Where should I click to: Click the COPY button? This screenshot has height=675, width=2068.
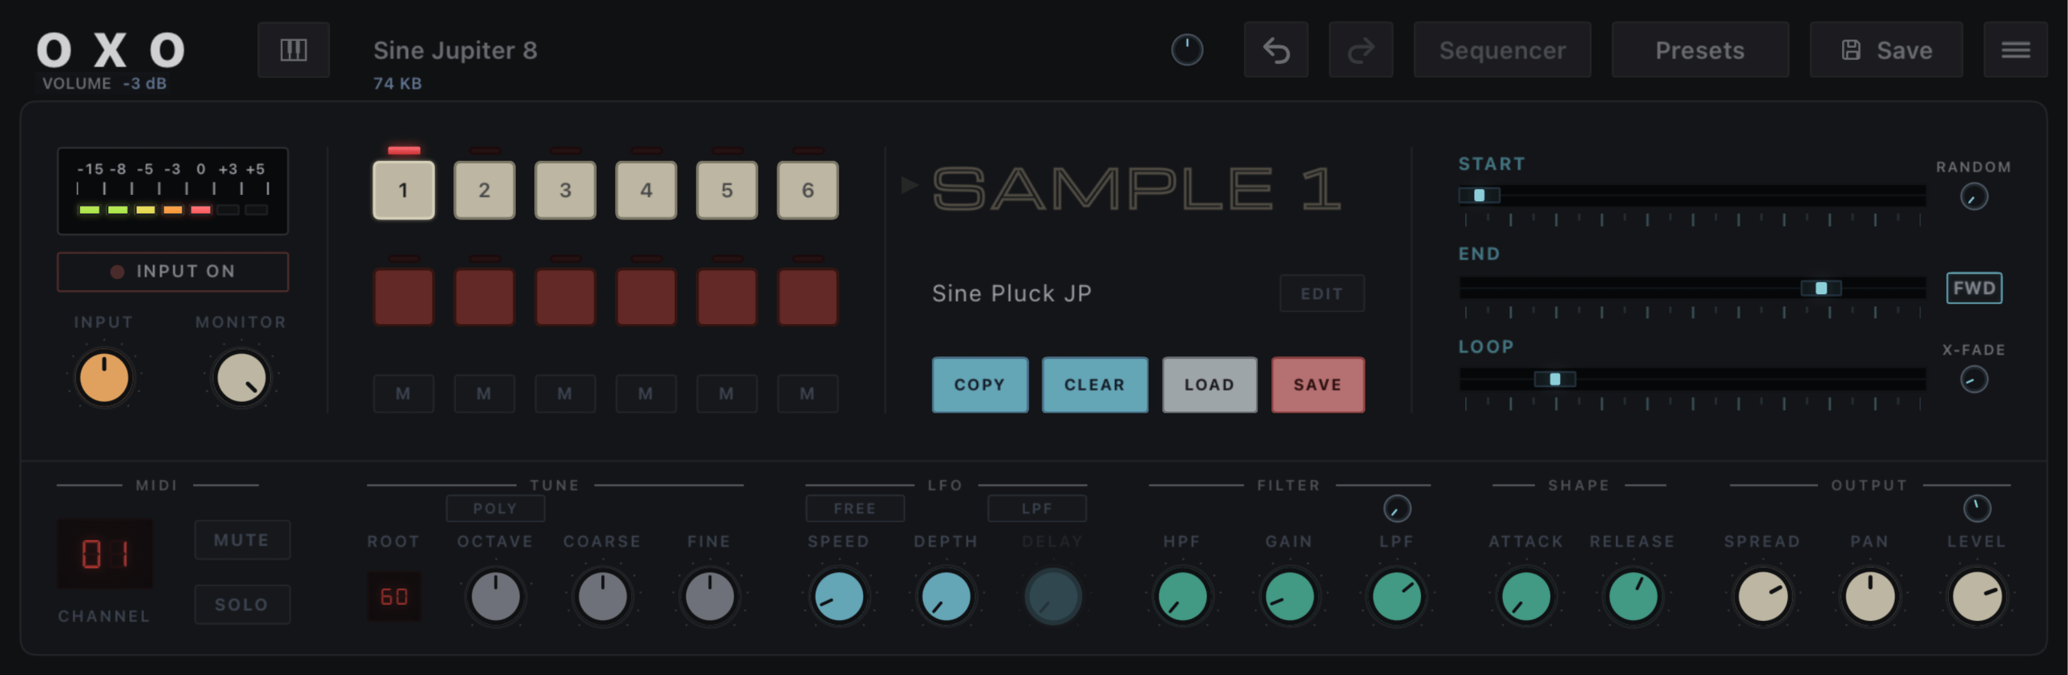[979, 385]
